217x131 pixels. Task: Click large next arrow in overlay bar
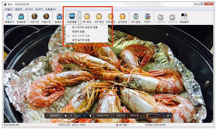pyautogui.click(x=90, y=115)
